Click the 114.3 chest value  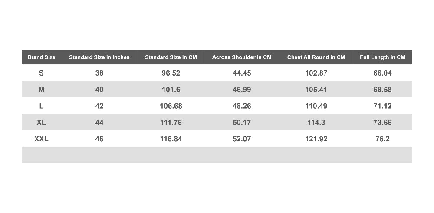tap(316, 122)
